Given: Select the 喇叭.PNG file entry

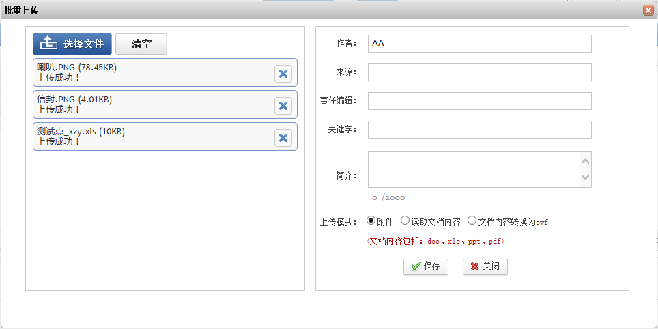Looking at the screenshot, I should coord(150,72).
